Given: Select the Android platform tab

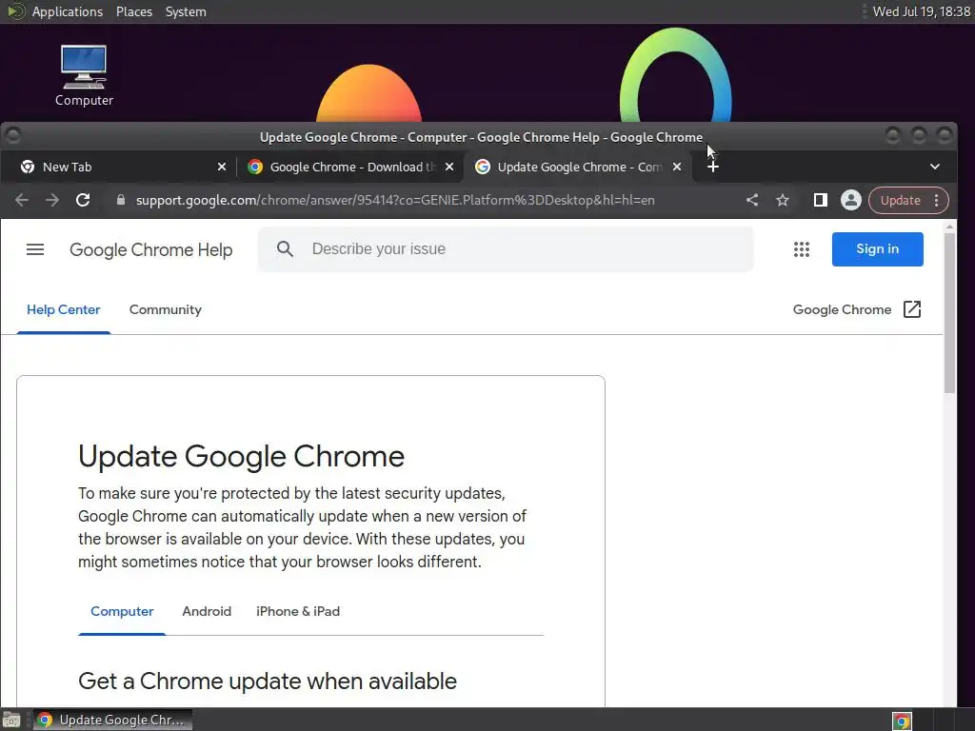Looking at the screenshot, I should 207,612.
